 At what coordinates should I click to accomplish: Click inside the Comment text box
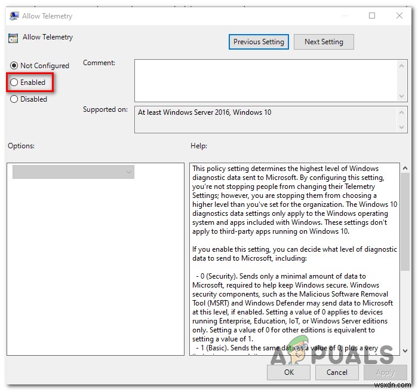pos(266,81)
